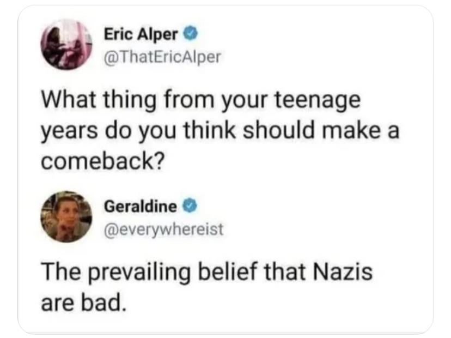Open the @everywhereist handle link

pyautogui.click(x=163, y=229)
